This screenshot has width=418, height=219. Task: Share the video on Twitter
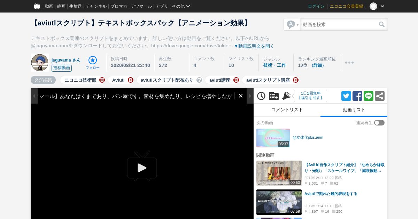(346, 96)
